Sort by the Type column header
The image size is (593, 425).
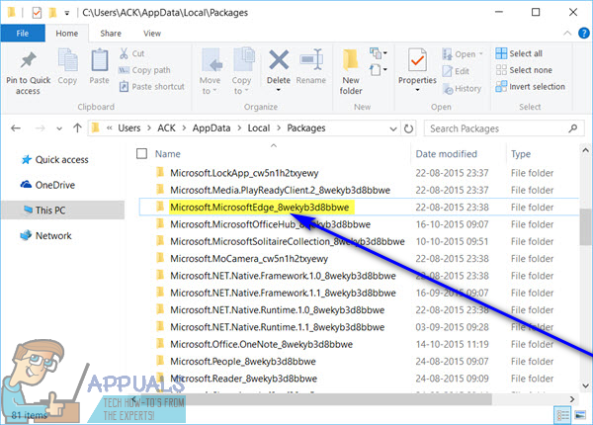[x=521, y=154]
